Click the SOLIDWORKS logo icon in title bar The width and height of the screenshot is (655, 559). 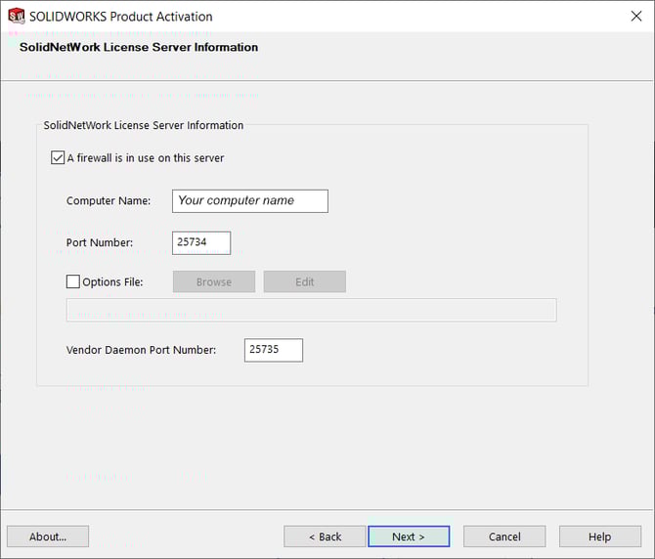[16, 16]
